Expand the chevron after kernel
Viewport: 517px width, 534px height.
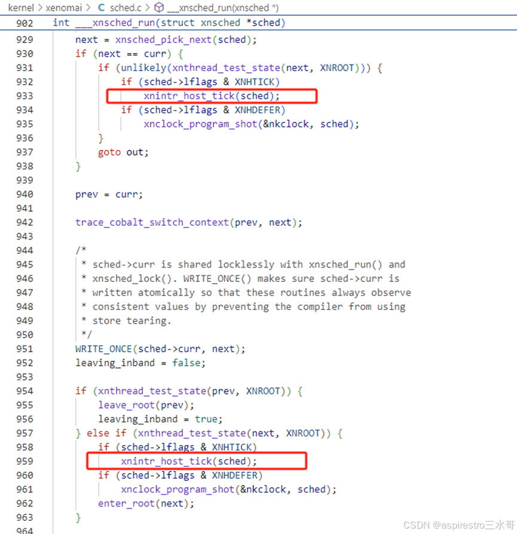pyautogui.click(x=40, y=8)
